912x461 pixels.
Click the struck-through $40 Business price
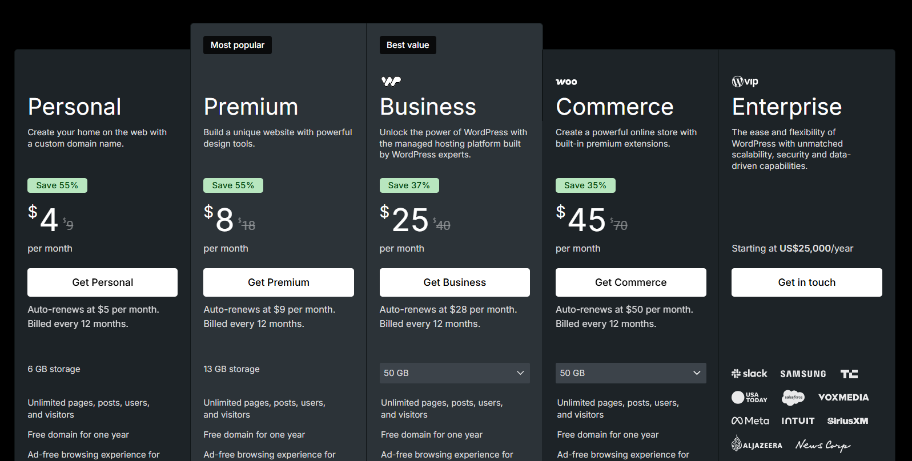tap(441, 225)
